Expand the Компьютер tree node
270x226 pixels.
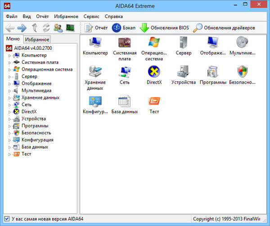(x=9, y=55)
